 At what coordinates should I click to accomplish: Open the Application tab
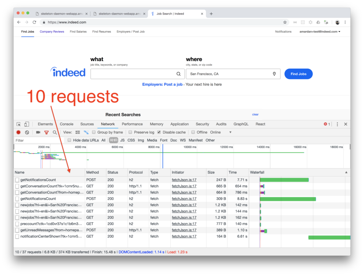[180, 124]
